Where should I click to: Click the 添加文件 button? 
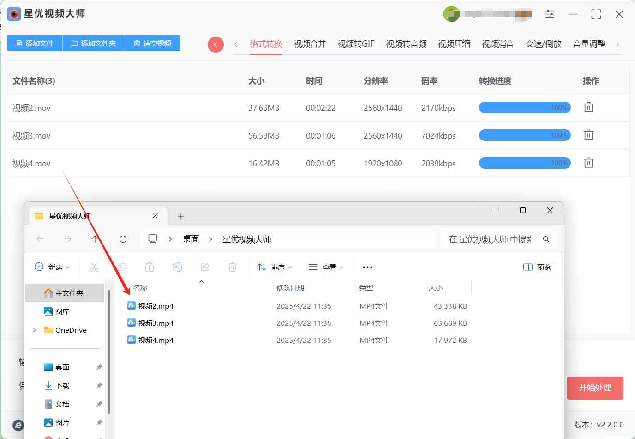pos(35,43)
